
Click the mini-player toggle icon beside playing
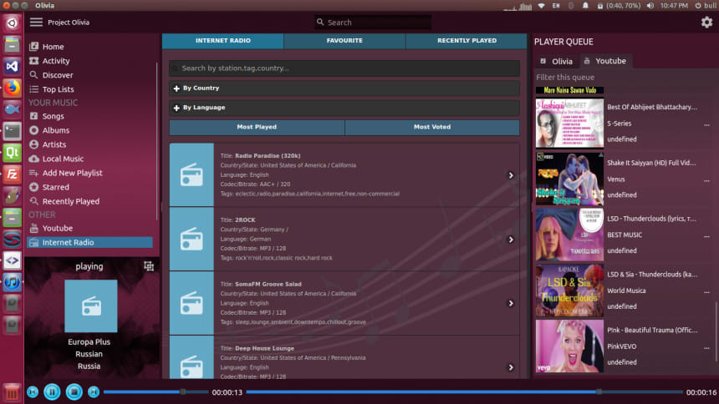point(149,266)
